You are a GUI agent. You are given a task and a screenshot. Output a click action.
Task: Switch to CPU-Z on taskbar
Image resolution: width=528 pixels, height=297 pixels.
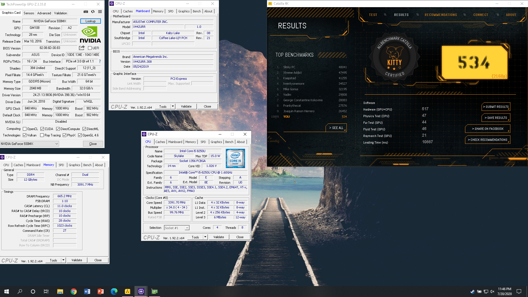[x=141, y=291]
